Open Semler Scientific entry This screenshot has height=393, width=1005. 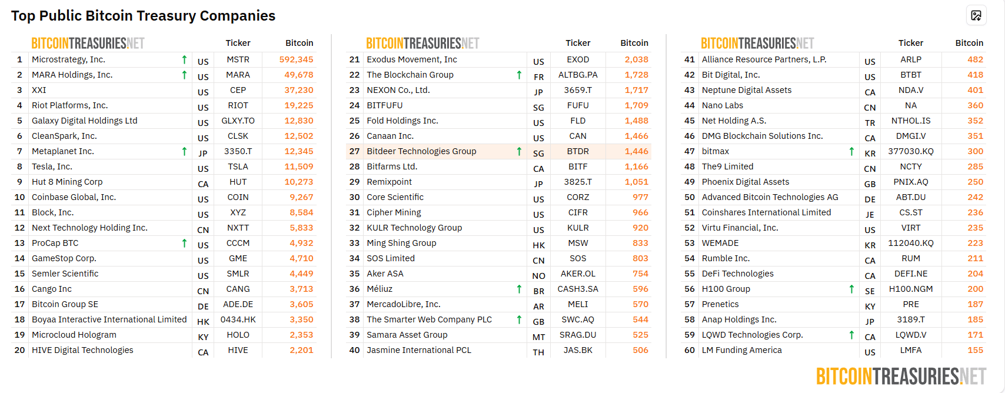(65, 274)
